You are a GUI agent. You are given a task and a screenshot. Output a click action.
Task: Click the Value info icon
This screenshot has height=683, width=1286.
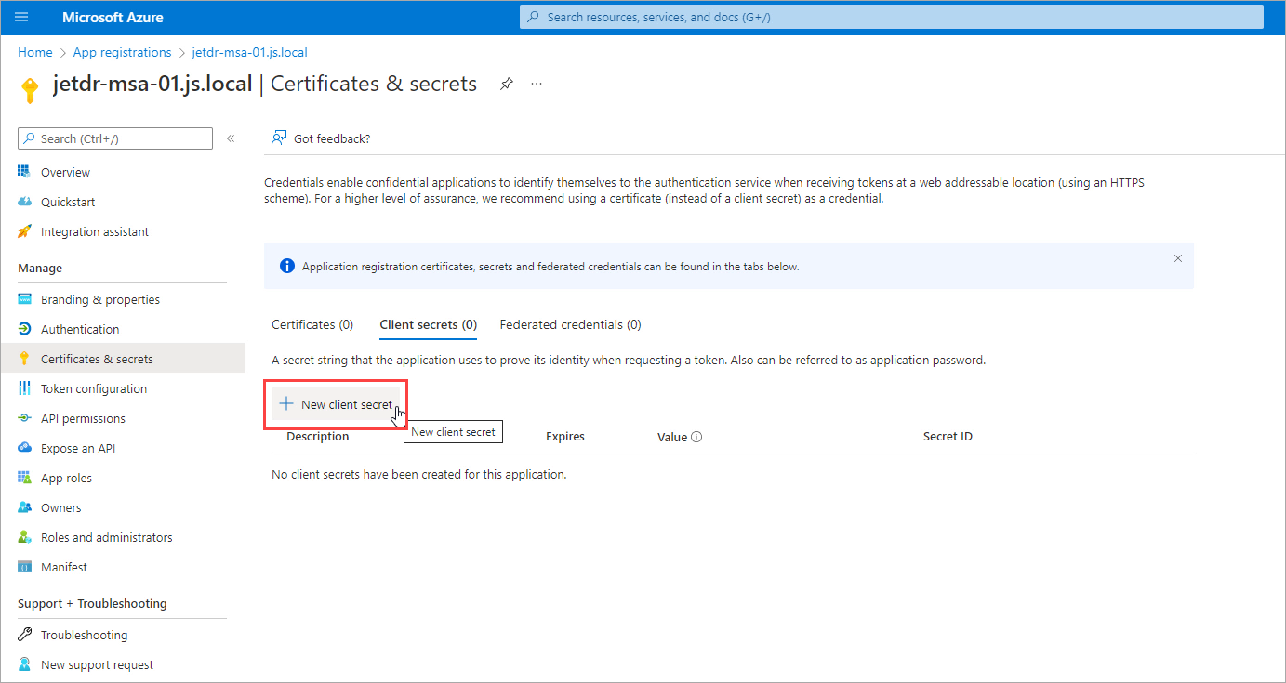tap(696, 437)
